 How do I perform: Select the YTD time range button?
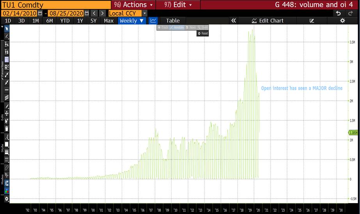(65, 21)
